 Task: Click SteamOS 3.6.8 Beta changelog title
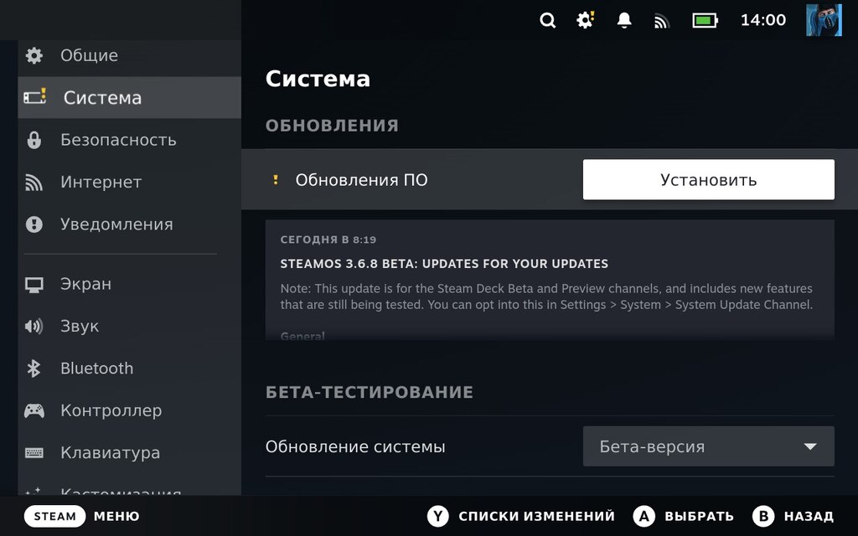[x=444, y=264]
